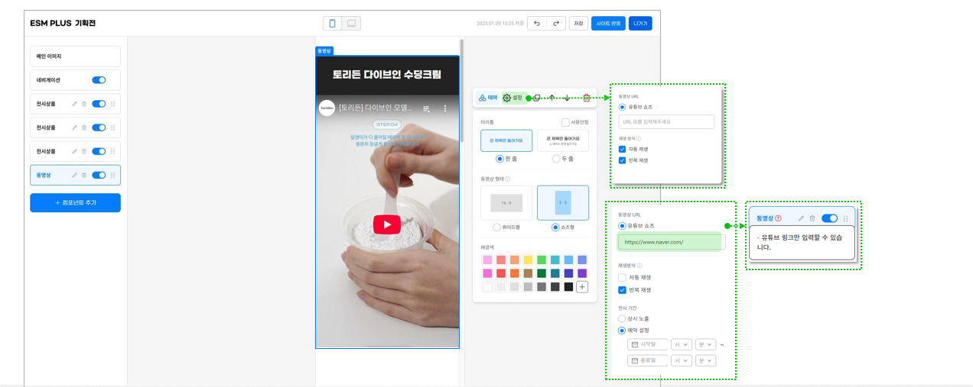Viewport: 973px width, 387px height.
Task: Click the YouTube playlist queue icon
Action: coord(427,108)
